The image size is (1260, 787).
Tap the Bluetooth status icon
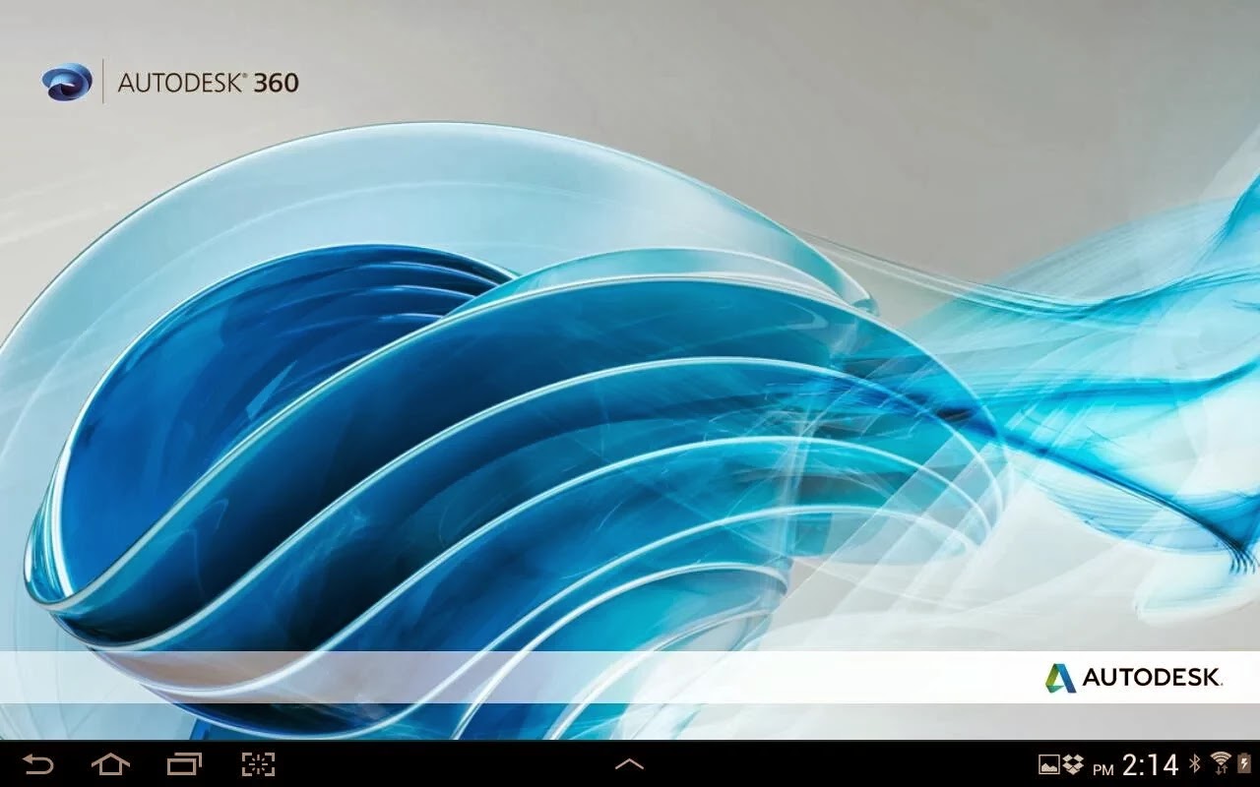point(1195,764)
